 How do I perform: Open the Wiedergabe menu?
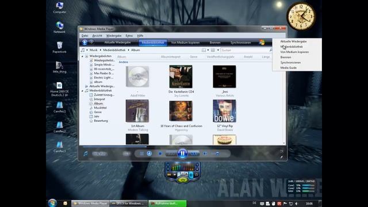point(114,36)
